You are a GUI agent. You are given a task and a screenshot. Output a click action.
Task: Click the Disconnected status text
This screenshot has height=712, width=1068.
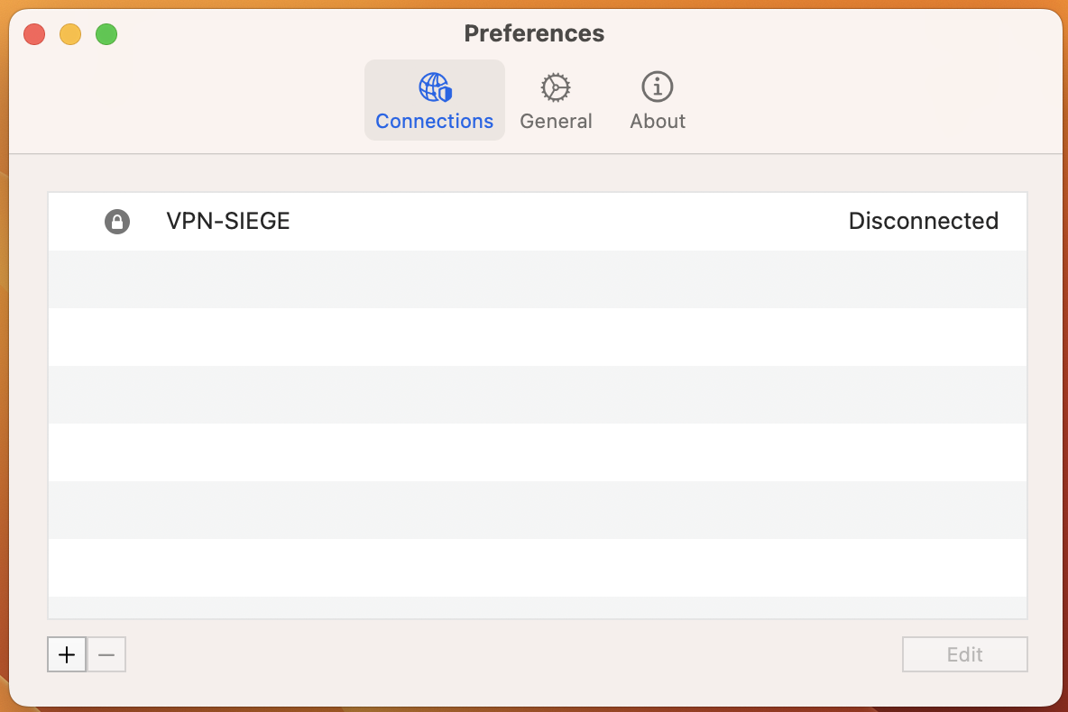923,222
